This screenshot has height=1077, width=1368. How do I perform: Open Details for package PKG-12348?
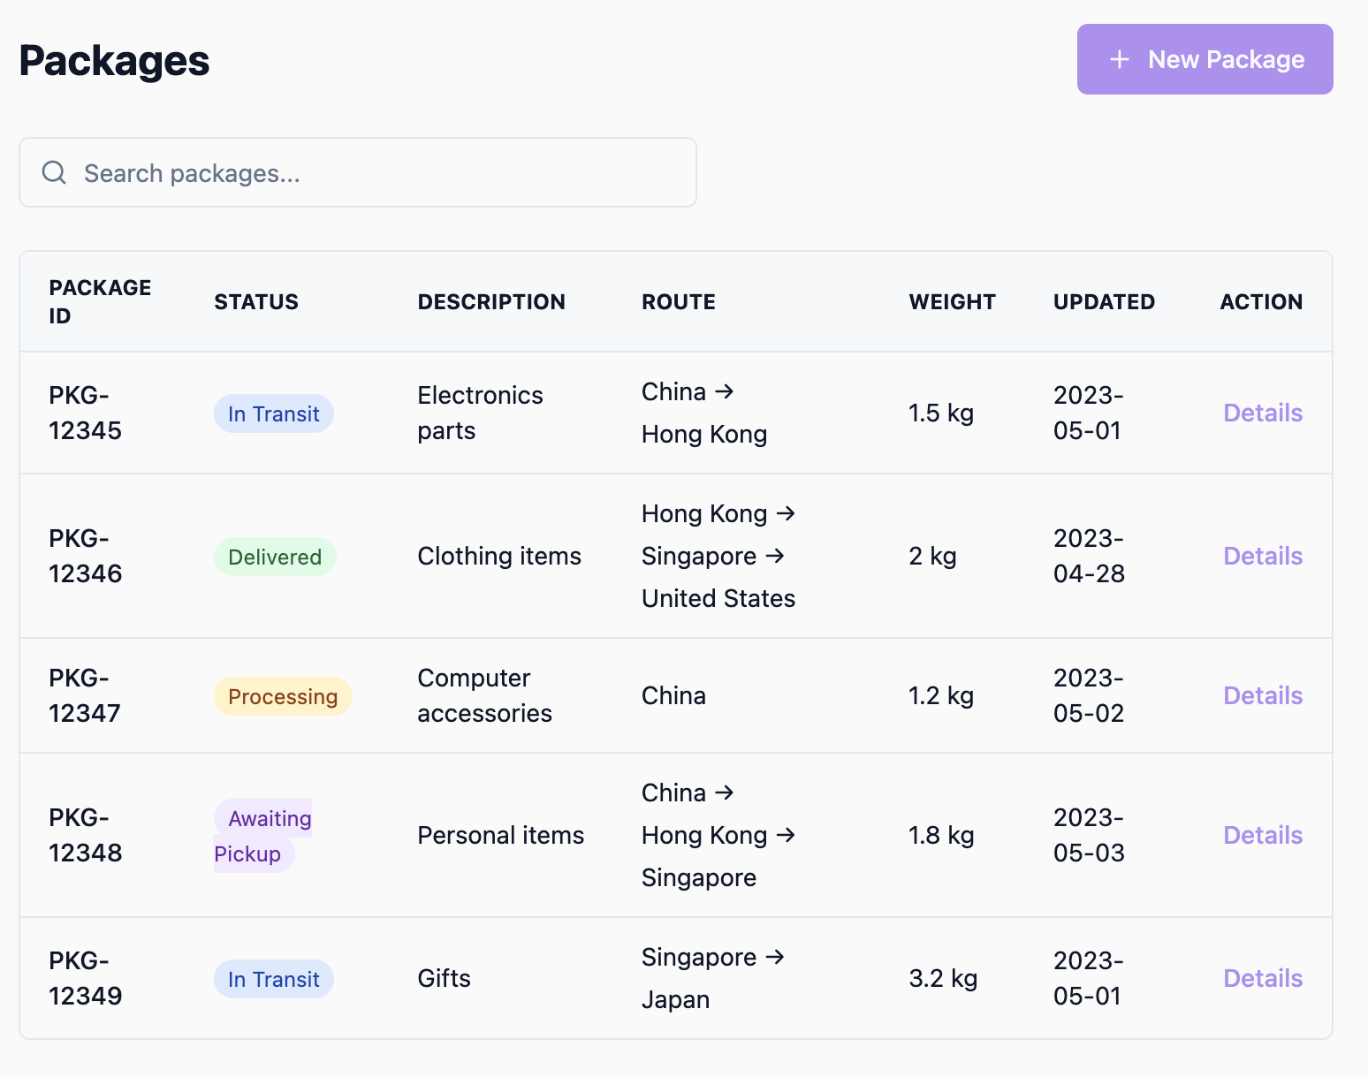pyautogui.click(x=1262, y=835)
